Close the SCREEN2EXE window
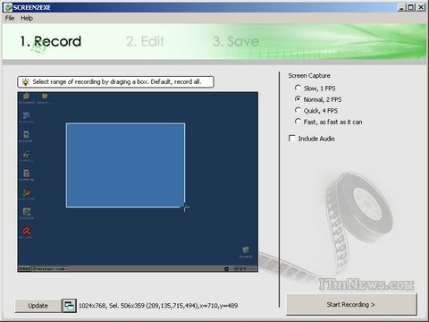 tap(421, 7)
